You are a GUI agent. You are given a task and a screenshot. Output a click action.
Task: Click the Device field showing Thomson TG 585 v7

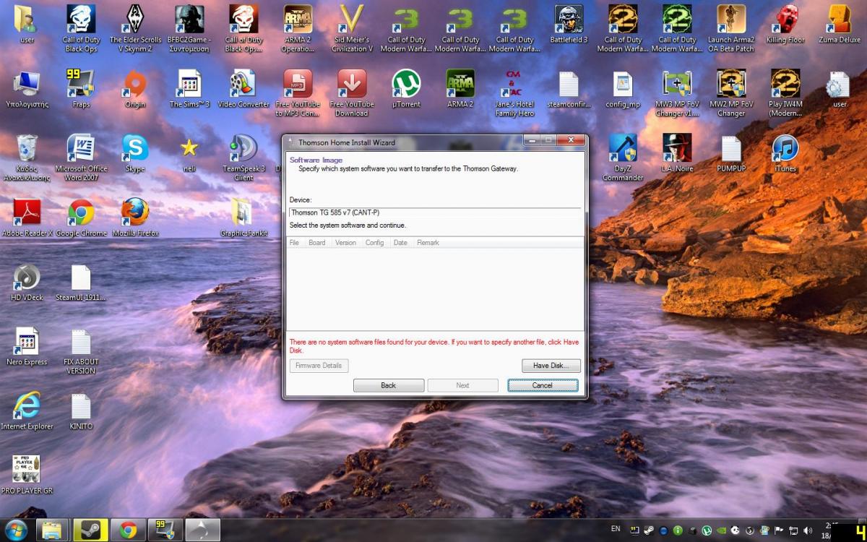(x=434, y=212)
